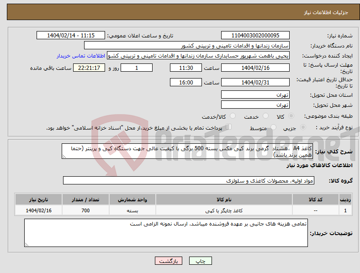Viewport: 360px width, 273px height.
Task: Select the متوسط purchase type radio
Action: pyautogui.click(x=273, y=127)
